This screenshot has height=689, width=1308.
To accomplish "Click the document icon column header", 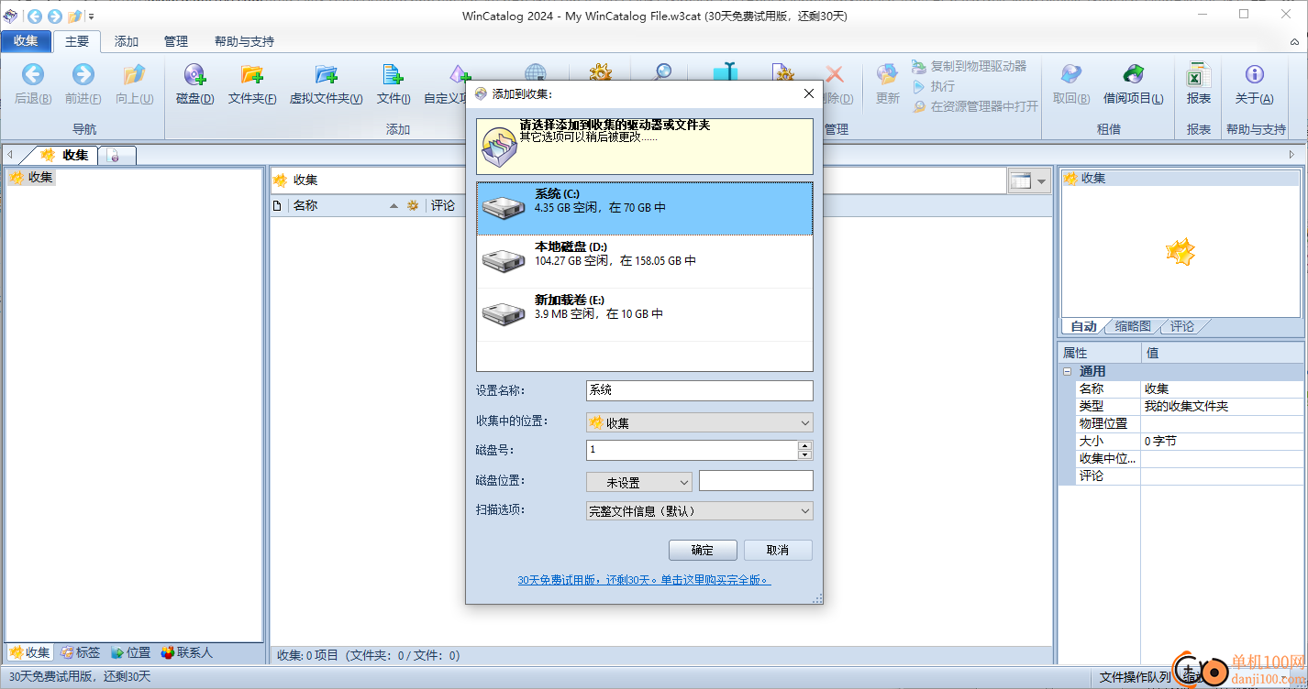I will [278, 205].
